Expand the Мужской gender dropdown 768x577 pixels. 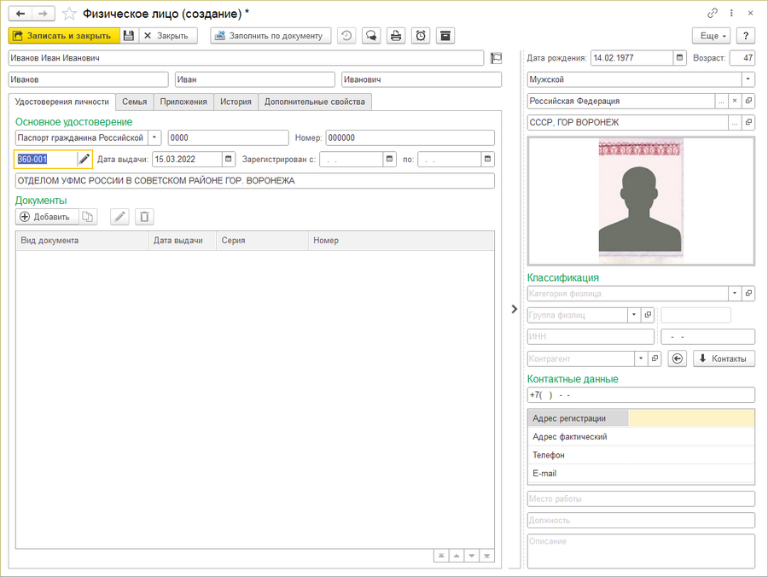point(748,79)
